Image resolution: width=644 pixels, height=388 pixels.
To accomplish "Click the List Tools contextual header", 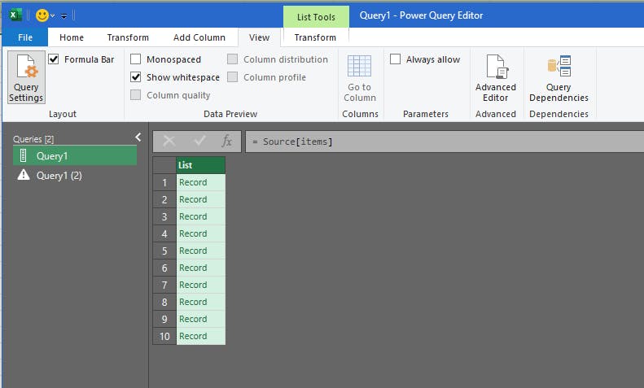I will pyautogui.click(x=316, y=17).
